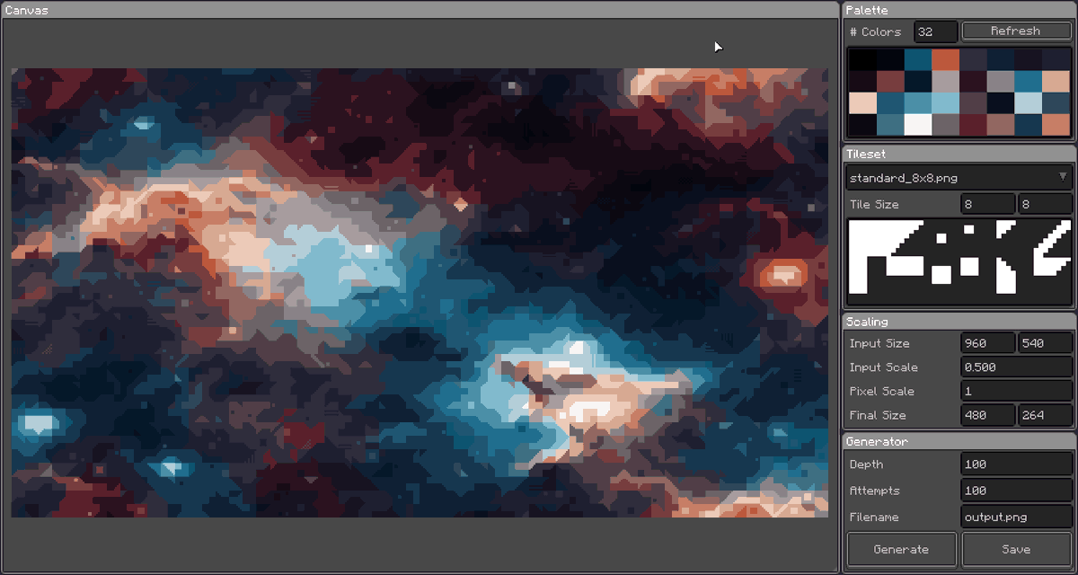Click the Final Size width field 480

[x=987, y=415]
